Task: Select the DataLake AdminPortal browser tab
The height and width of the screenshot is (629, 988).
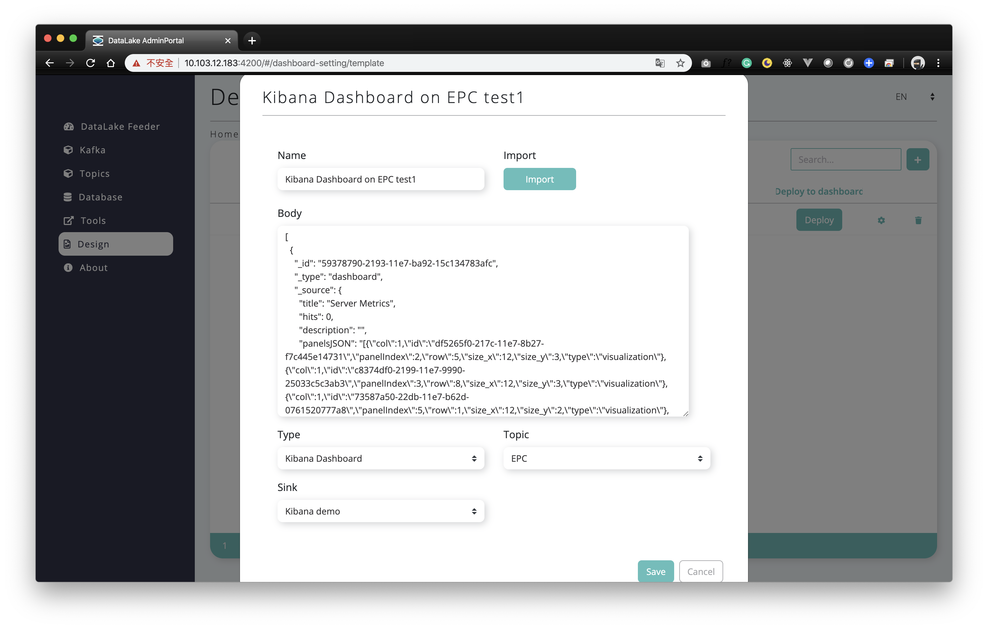Action: tap(161, 40)
